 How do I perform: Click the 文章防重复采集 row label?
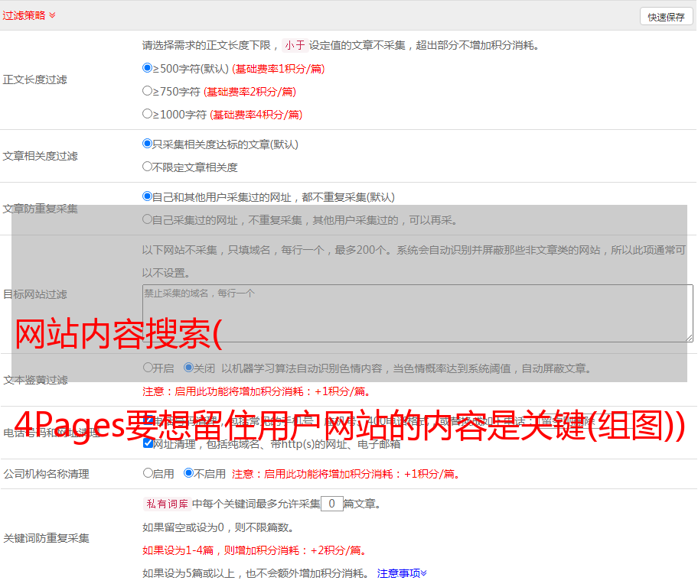click(x=41, y=209)
